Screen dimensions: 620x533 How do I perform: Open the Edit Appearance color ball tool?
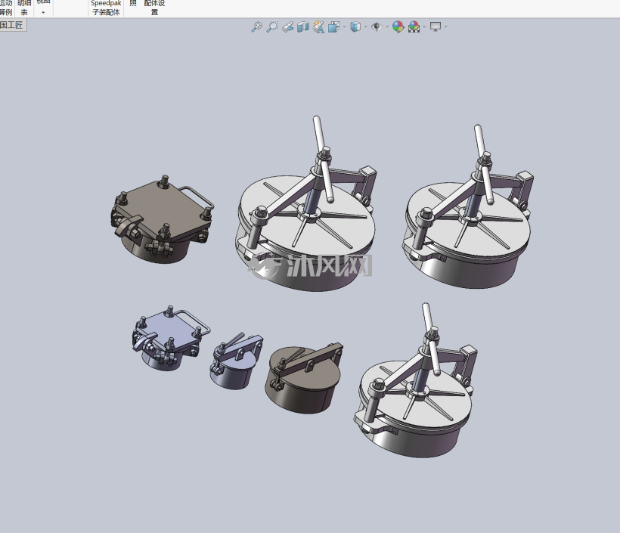(x=398, y=26)
